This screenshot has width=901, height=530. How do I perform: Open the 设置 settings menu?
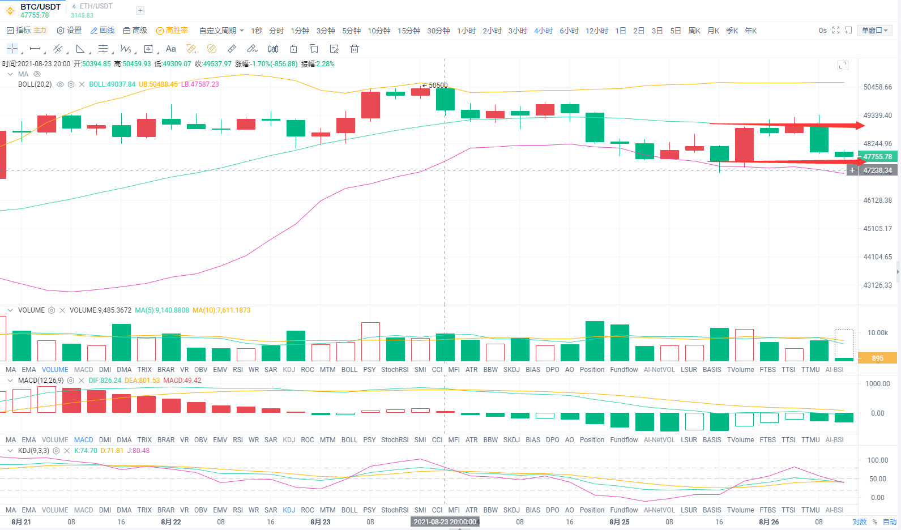(x=69, y=30)
